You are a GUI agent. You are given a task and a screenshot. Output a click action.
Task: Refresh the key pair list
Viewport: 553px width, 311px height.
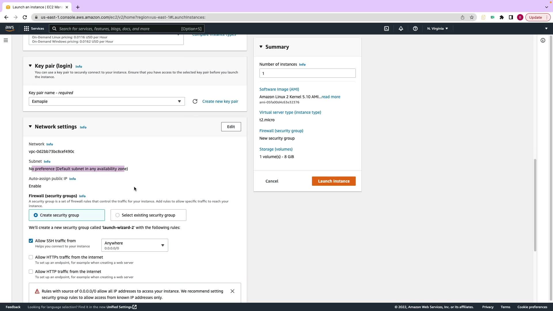pos(195,101)
